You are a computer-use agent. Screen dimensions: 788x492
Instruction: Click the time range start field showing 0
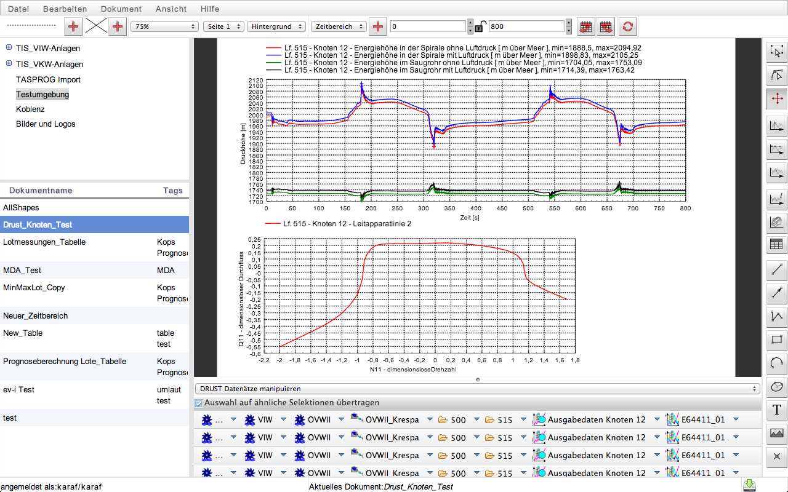pyautogui.click(x=428, y=26)
